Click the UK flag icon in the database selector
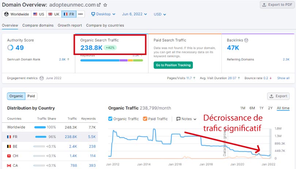Screen dimensions: 296x169 click(x=50, y=14)
